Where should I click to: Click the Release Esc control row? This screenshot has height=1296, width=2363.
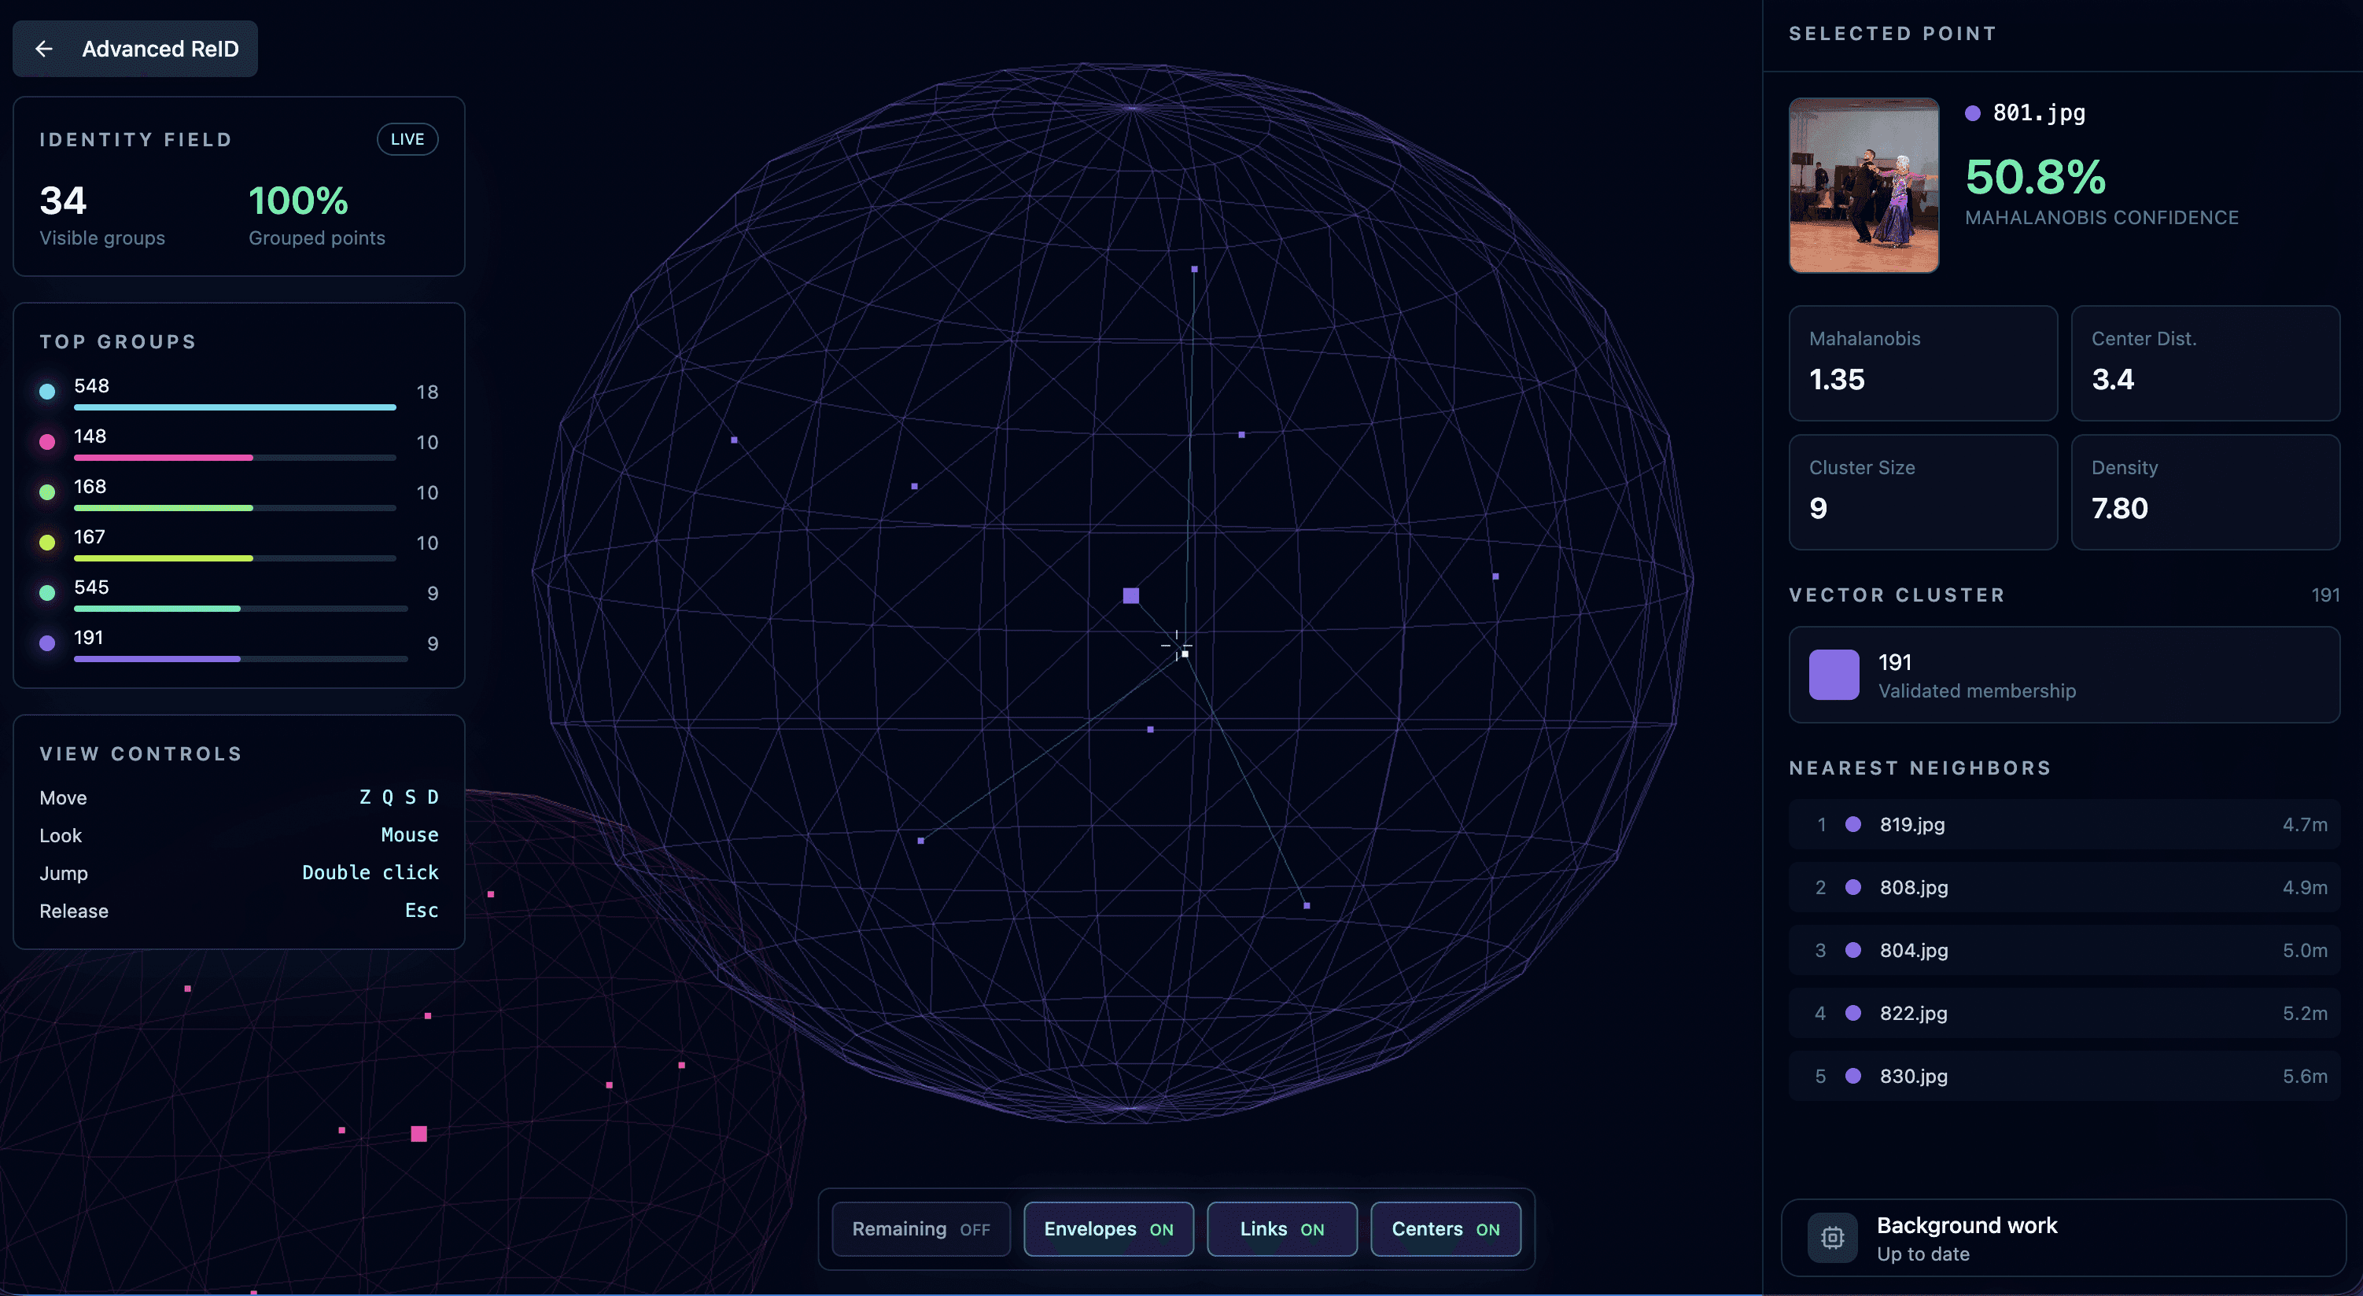click(x=238, y=910)
